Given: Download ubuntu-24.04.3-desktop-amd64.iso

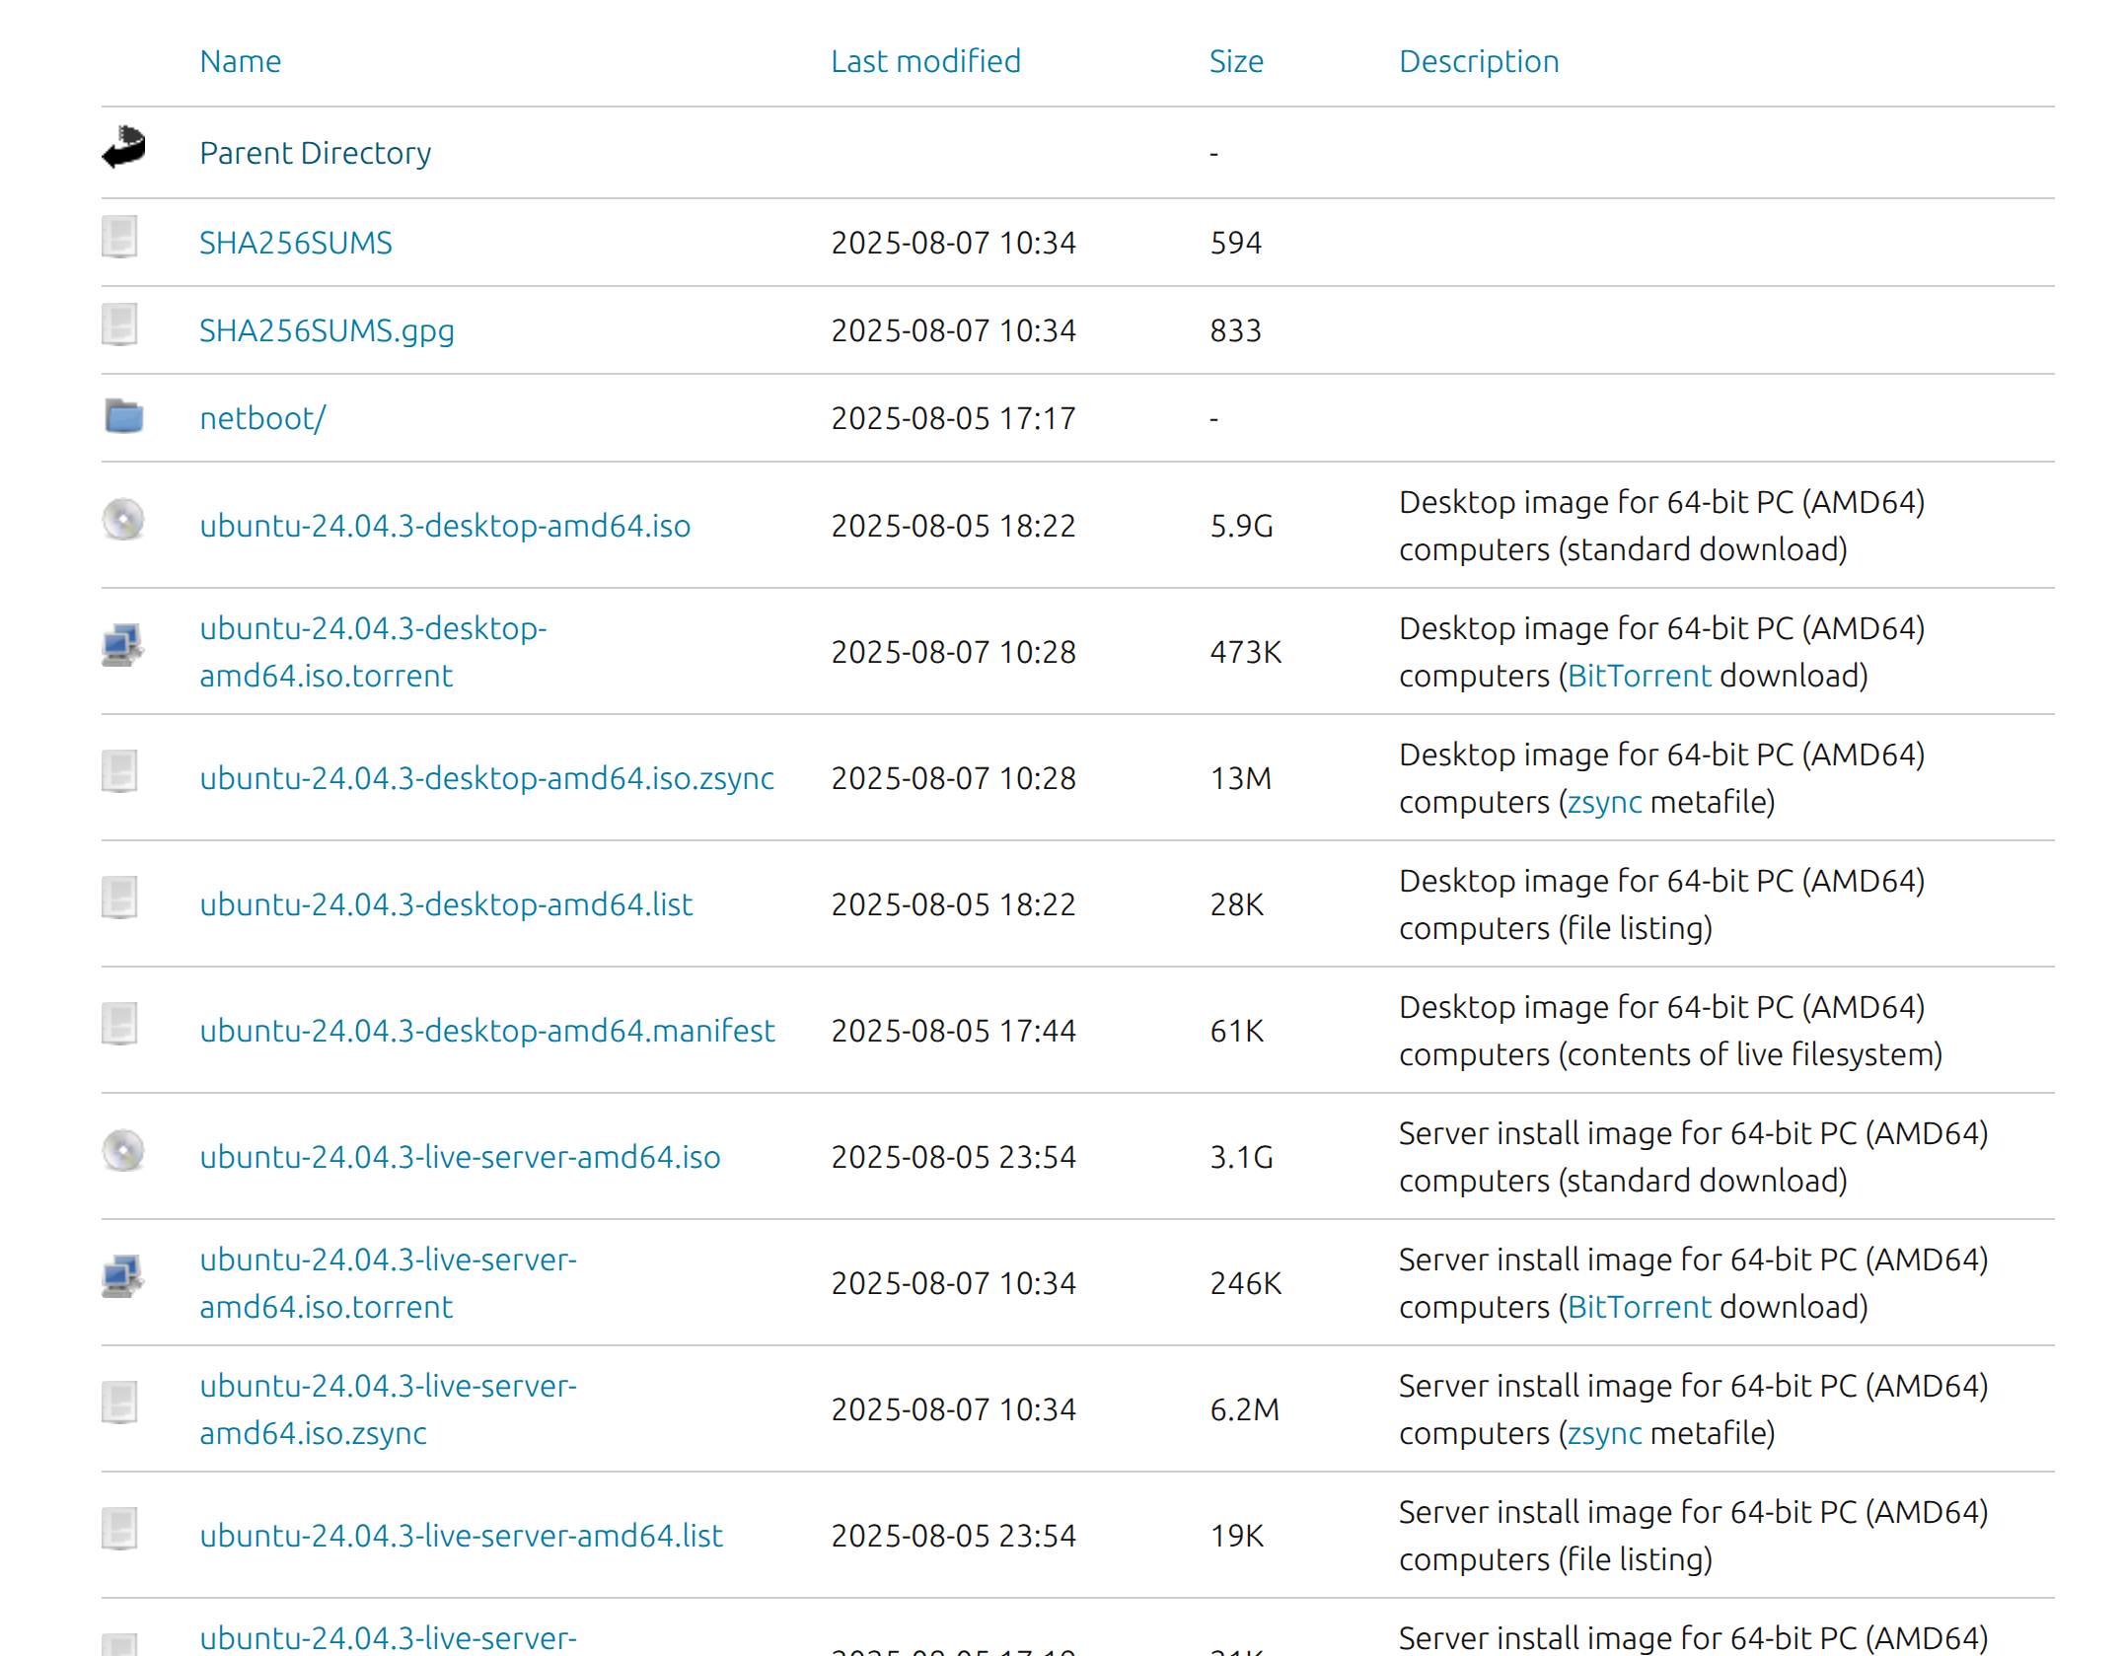Looking at the screenshot, I should pos(444,527).
